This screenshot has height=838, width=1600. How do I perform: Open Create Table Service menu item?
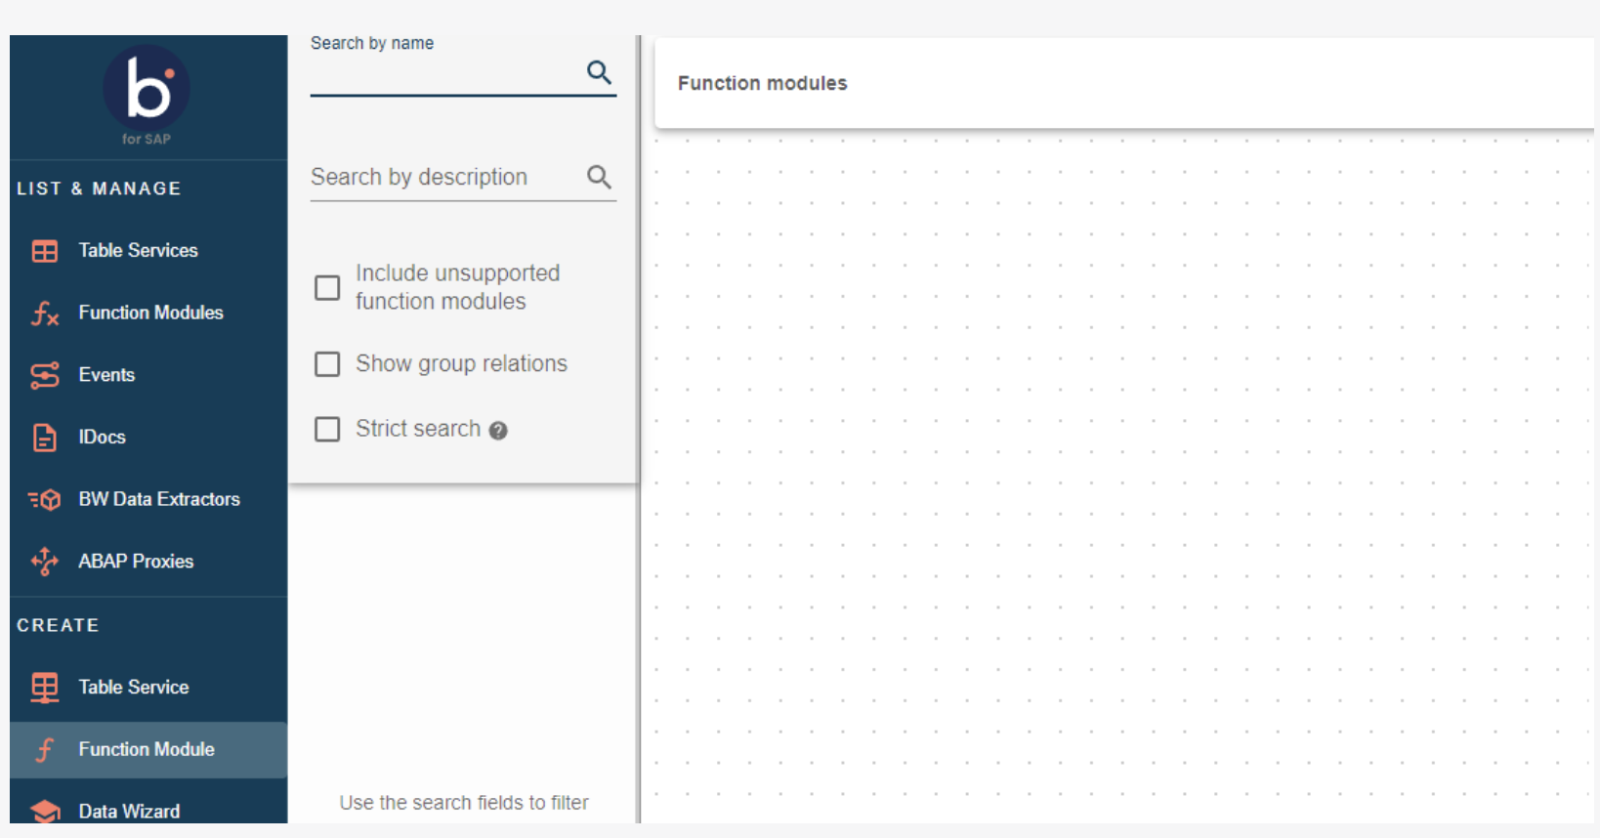click(134, 688)
